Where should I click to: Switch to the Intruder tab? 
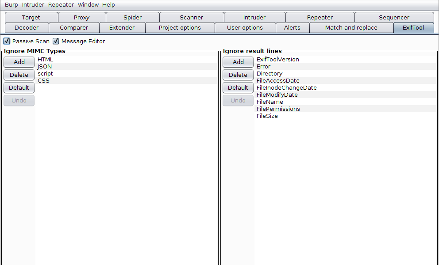[x=254, y=17]
